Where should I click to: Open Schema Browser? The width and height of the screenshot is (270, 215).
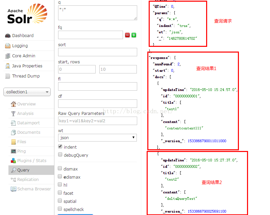coord(34,189)
